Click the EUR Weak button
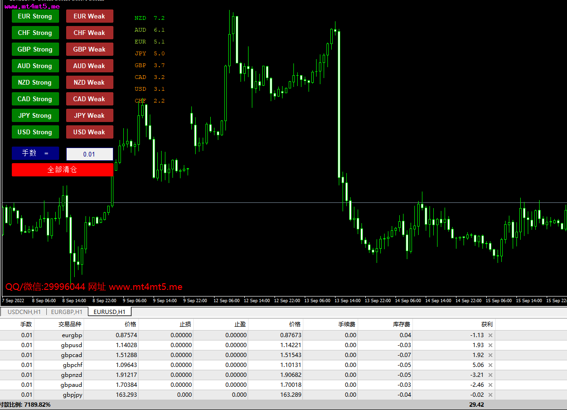567x410 pixels. click(90, 16)
